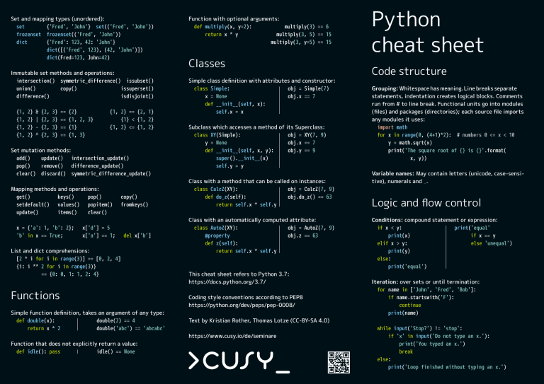Click the "Python cheat sheet" title

coord(427,32)
